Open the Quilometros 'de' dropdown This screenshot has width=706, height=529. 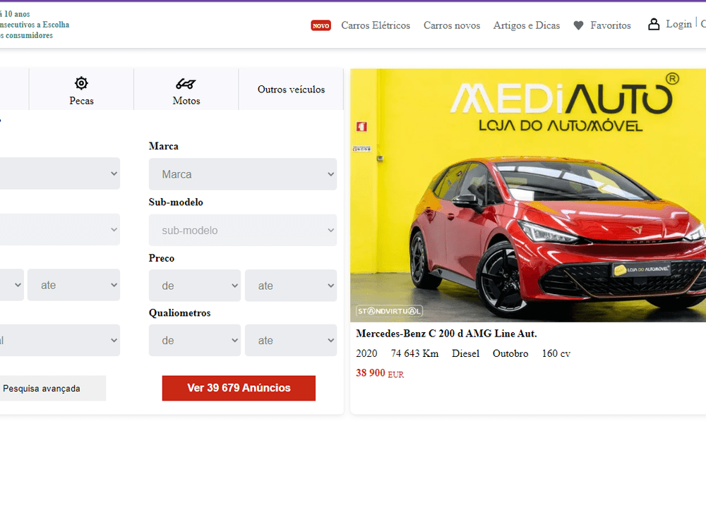pos(195,341)
